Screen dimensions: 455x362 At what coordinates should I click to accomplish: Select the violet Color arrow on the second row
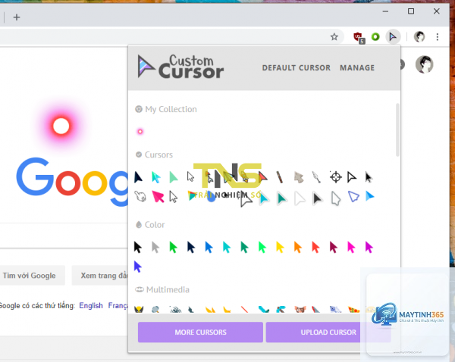[x=138, y=267]
